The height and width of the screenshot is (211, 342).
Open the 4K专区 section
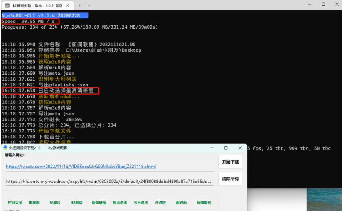[77, 203]
